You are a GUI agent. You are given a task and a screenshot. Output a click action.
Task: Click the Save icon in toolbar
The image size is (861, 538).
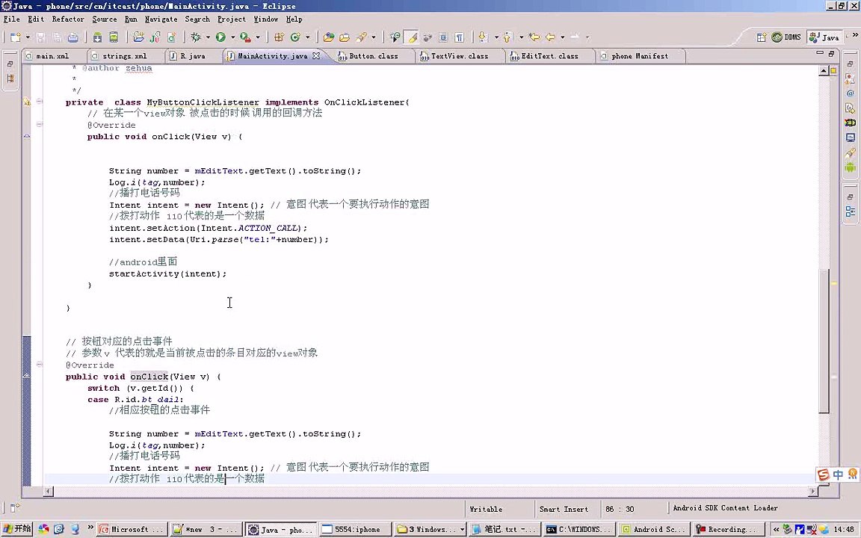pos(40,37)
